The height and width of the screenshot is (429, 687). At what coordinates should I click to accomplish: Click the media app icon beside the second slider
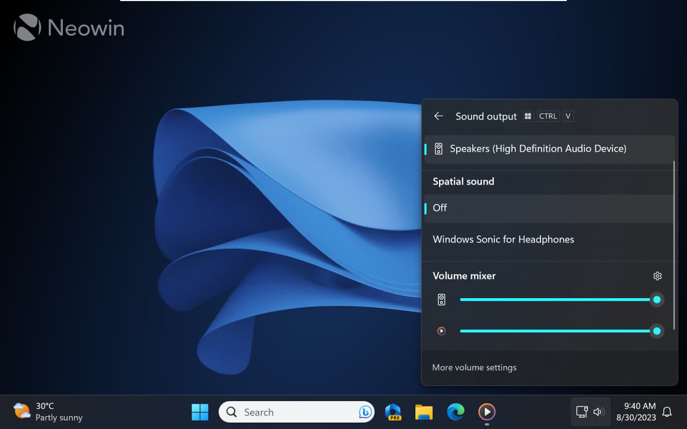[441, 331]
